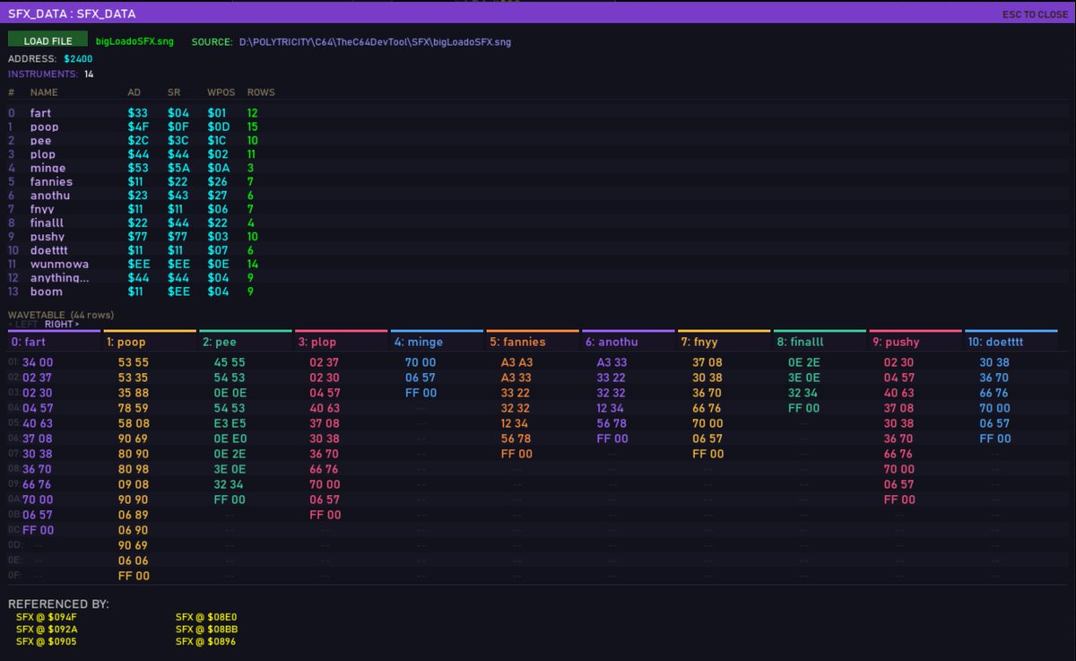Screen dimensions: 1076x661
Task: Click AD value $EE of wunmowa
Action: pos(139,265)
